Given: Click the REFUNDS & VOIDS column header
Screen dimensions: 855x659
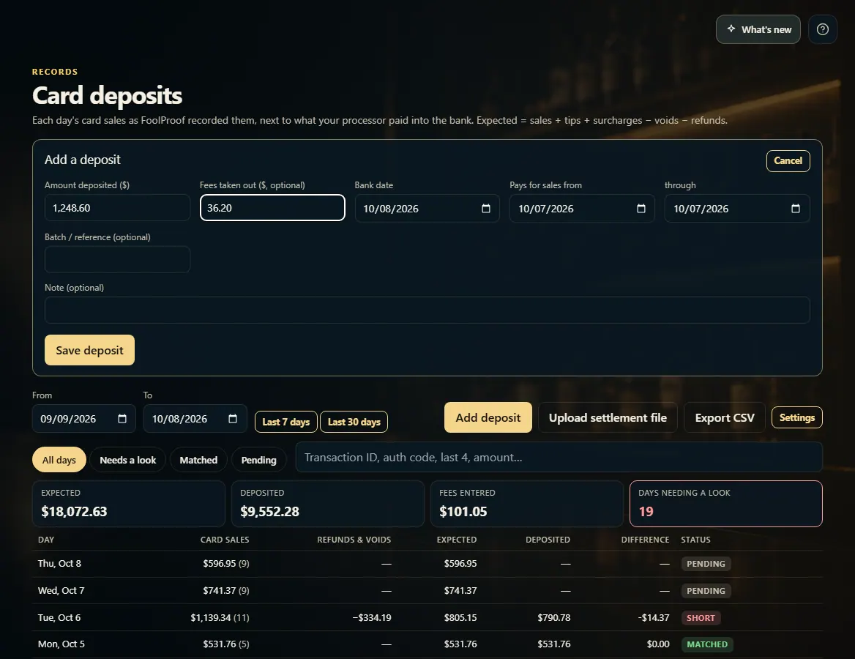Looking at the screenshot, I should coord(354,540).
